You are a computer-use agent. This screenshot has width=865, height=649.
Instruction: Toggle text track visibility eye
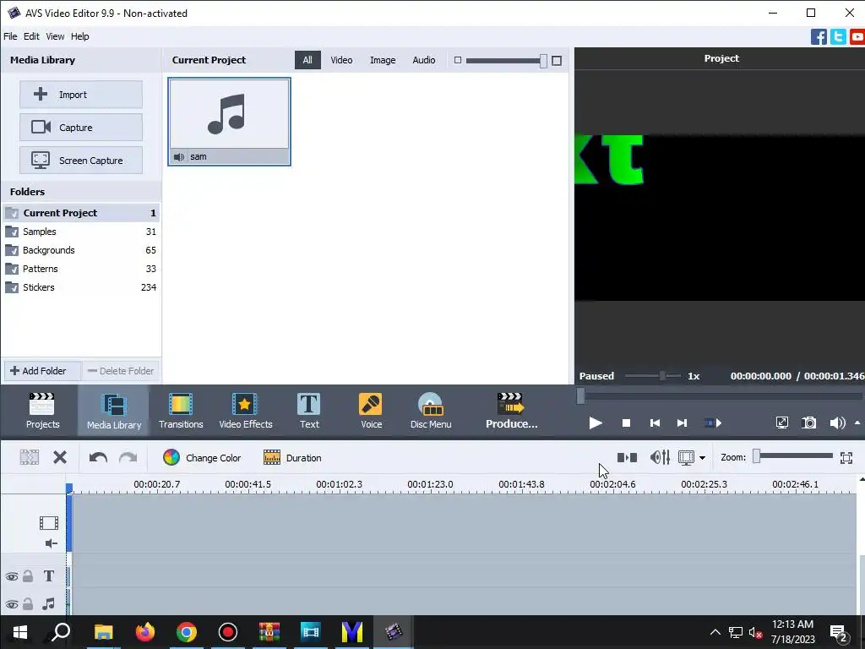tap(12, 576)
